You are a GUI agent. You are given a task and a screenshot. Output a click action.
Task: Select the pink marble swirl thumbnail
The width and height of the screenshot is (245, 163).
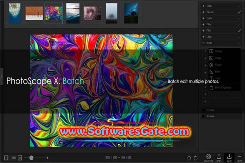(92, 13)
